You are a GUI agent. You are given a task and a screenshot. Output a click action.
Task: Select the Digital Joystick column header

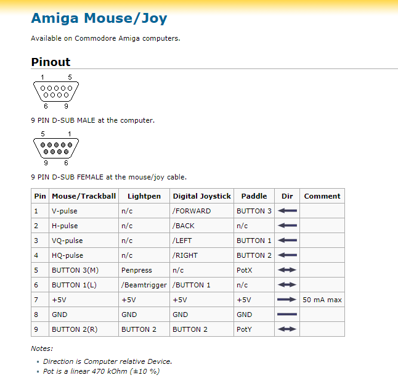202,196
